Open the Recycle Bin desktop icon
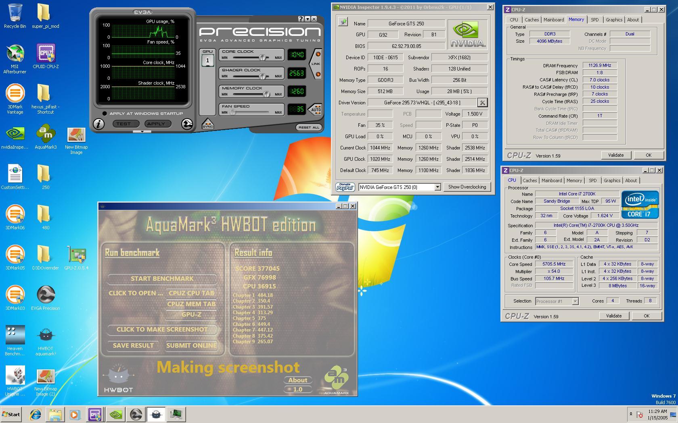This screenshot has width=678, height=423. coord(15,16)
